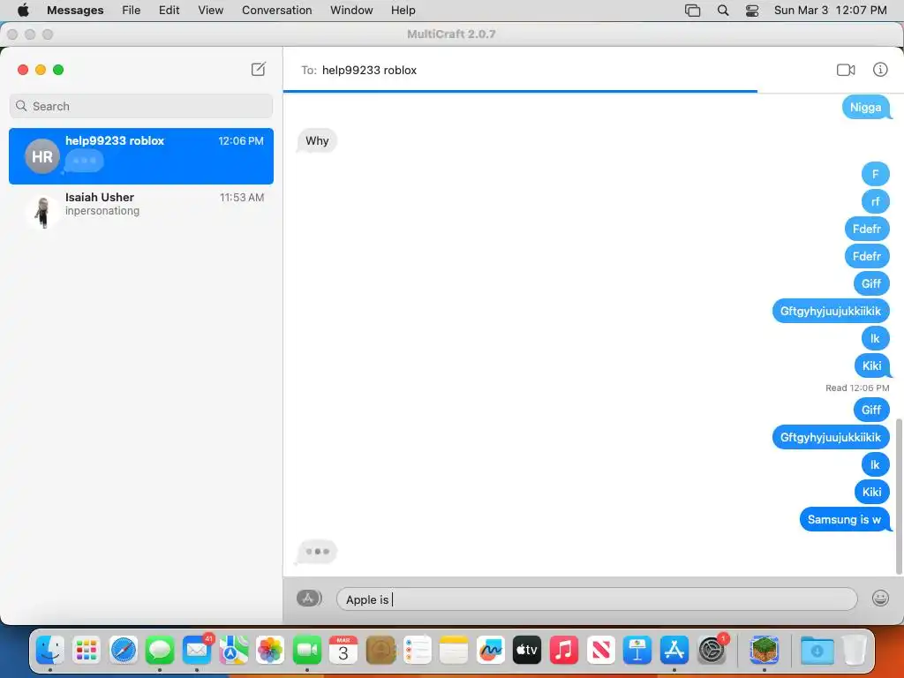The width and height of the screenshot is (904, 678).
Task: Open Downloads folder in the Dock
Action: (x=817, y=651)
